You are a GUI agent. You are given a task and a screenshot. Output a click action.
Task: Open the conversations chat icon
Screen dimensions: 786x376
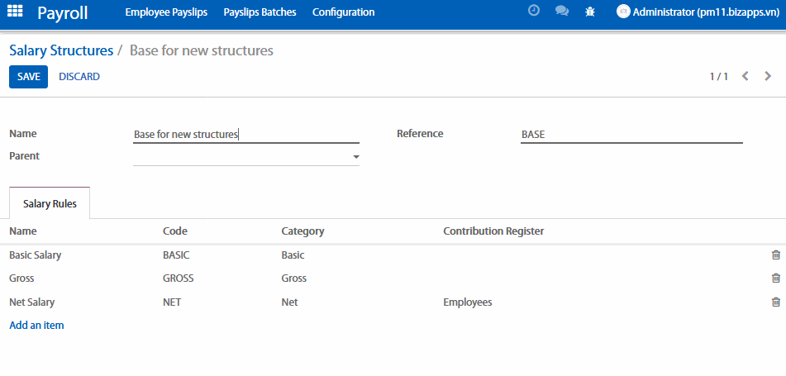(x=562, y=12)
